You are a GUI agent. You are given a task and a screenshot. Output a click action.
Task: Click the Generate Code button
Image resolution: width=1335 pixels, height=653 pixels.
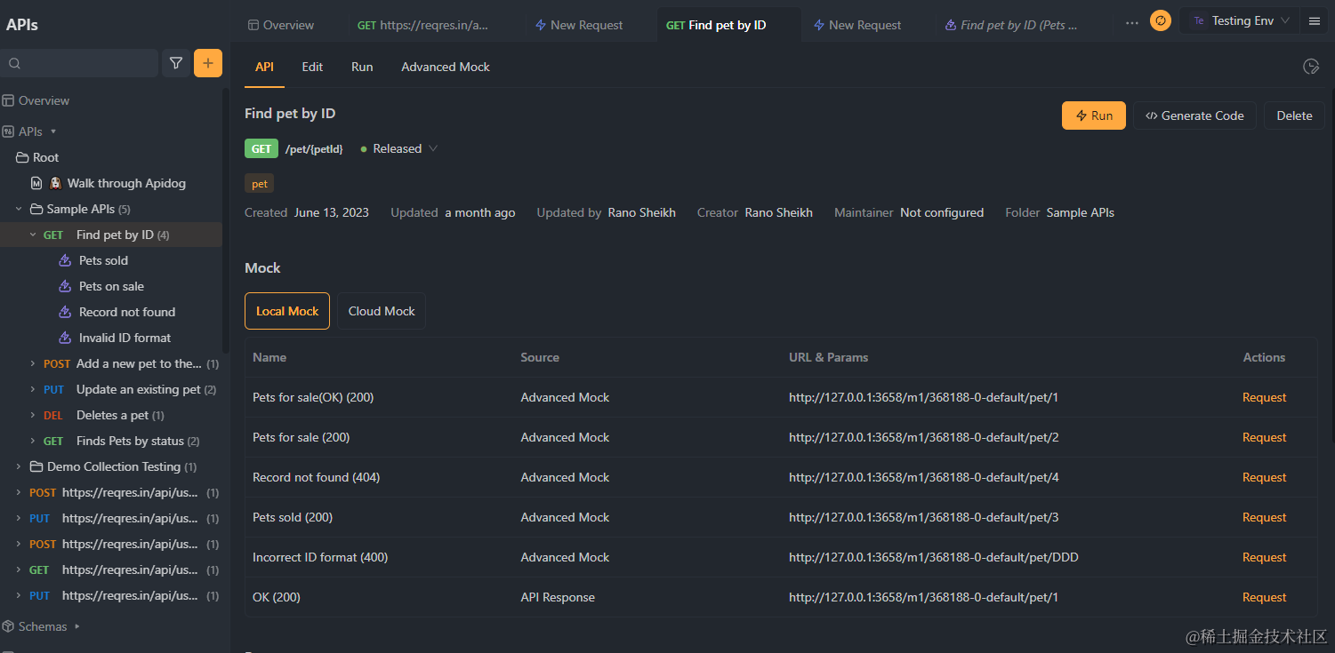point(1194,115)
